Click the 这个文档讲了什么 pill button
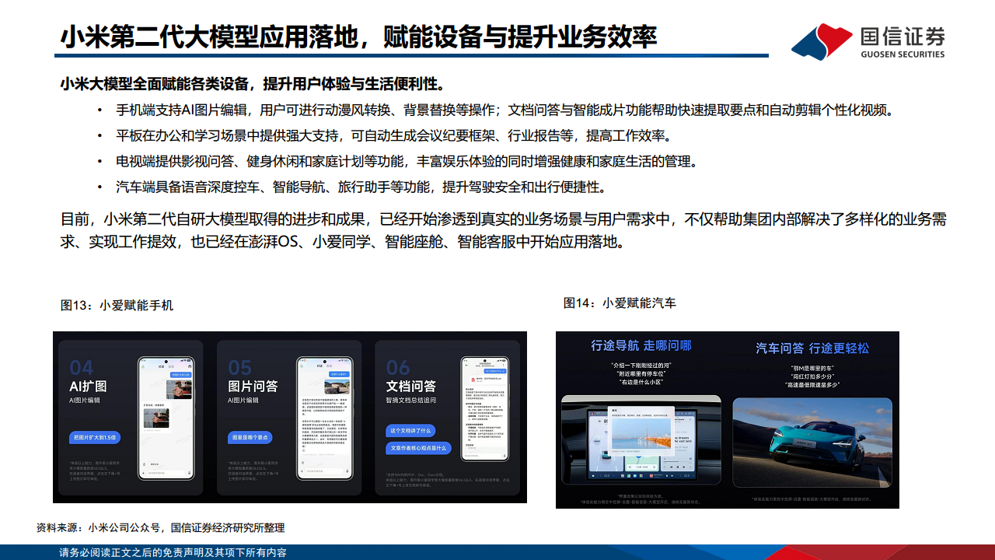Screen dimensions: 995x560 410,430
